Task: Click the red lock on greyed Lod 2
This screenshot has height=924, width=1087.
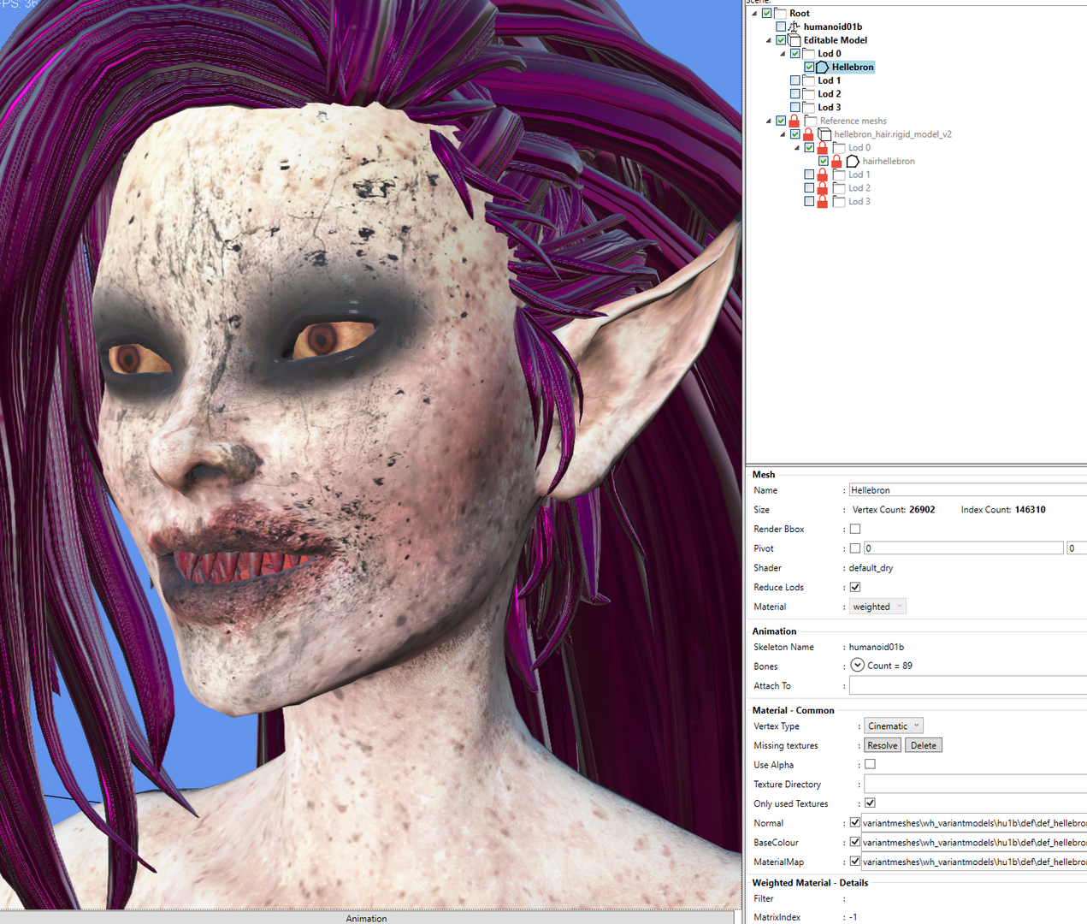Action: [823, 188]
